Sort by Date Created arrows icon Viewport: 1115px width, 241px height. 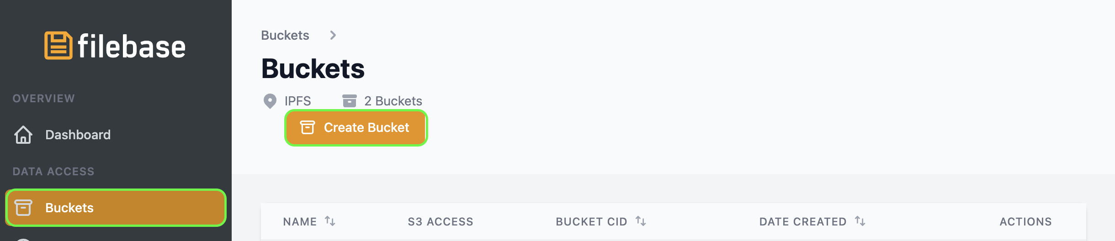860,221
